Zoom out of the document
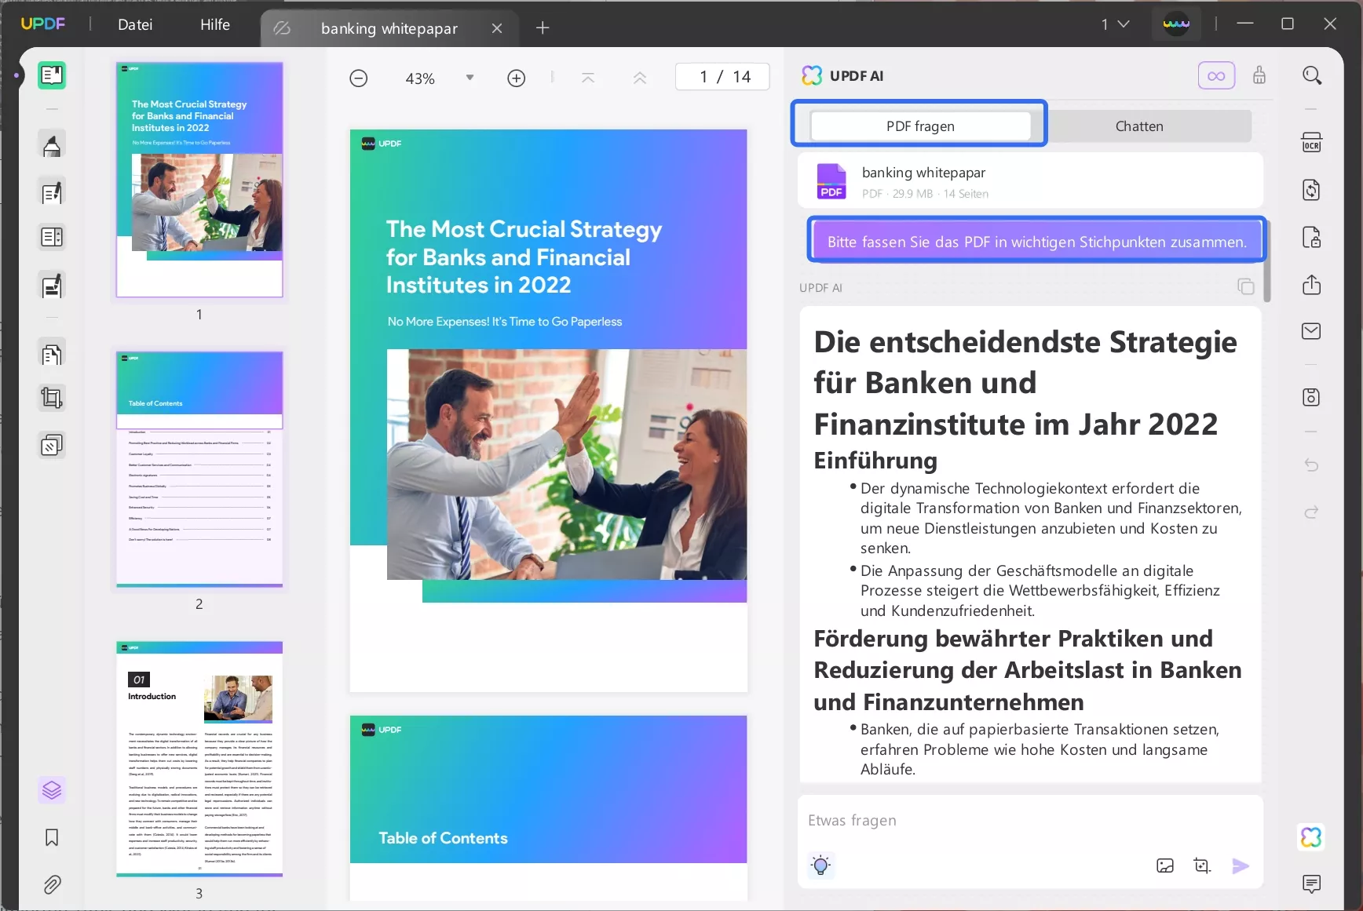Viewport: 1363px width, 911px height. (359, 78)
